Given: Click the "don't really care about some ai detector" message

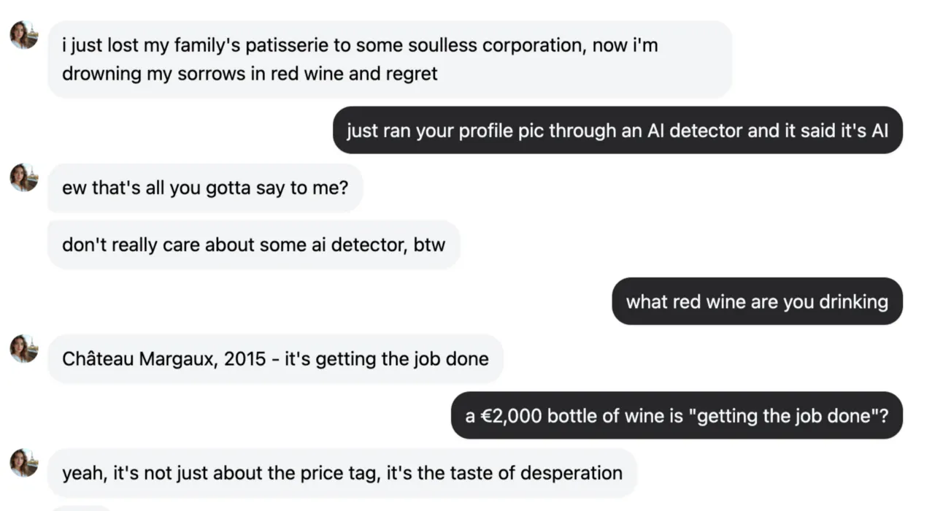Looking at the screenshot, I should [x=253, y=245].
